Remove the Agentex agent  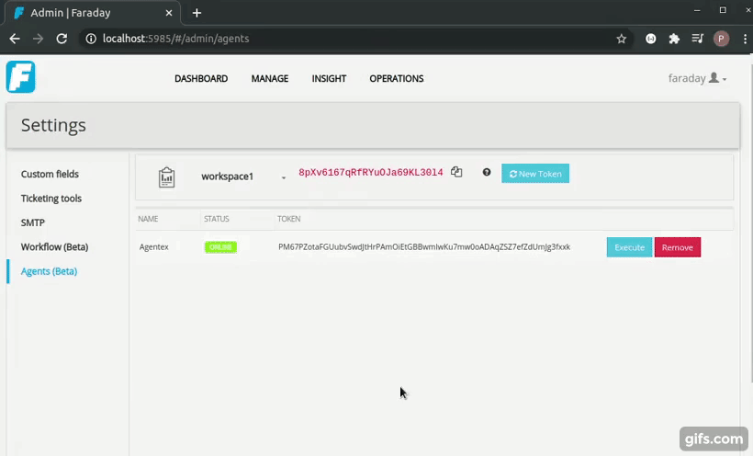[677, 247]
